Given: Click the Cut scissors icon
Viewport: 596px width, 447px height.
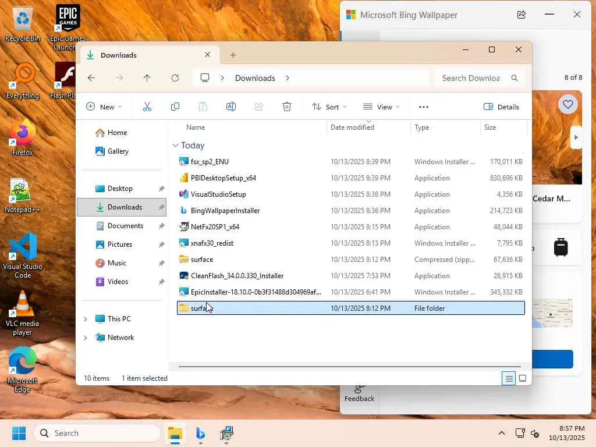Looking at the screenshot, I should [x=147, y=107].
